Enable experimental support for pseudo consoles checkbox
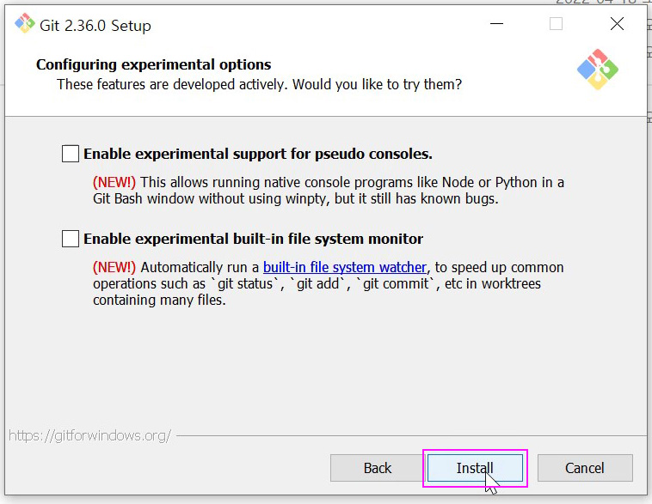Image resolution: width=652 pixels, height=504 pixels. 71,154
